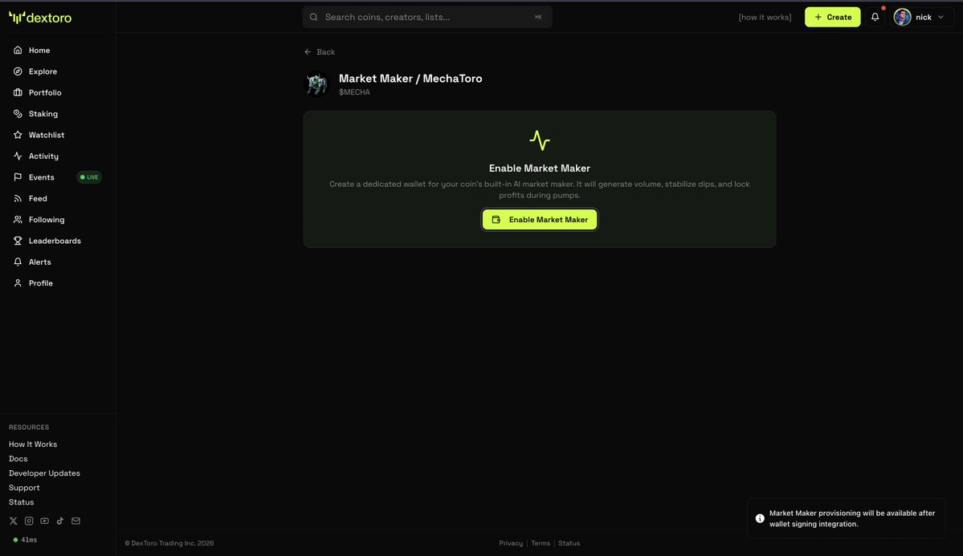The image size is (963, 556).
Task: Open Leaderboards
Action: click(55, 241)
